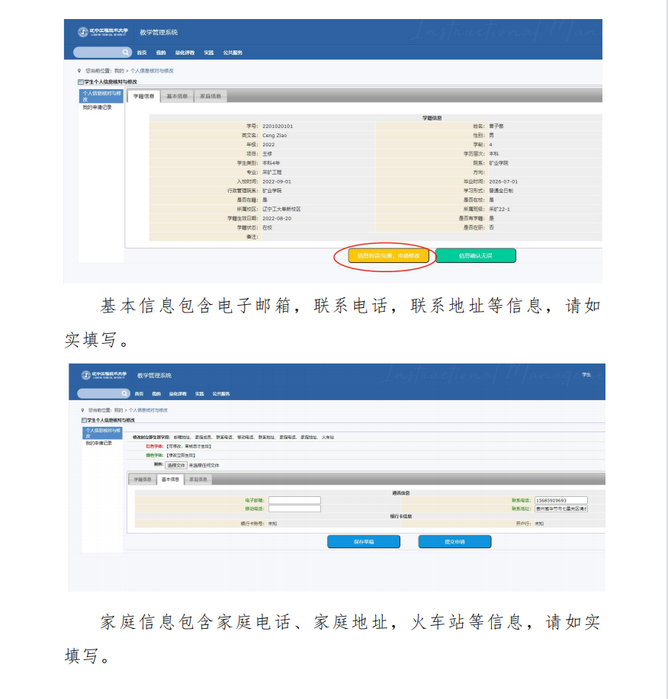
Task: Click the university logo in lower header
Action: (x=86, y=374)
